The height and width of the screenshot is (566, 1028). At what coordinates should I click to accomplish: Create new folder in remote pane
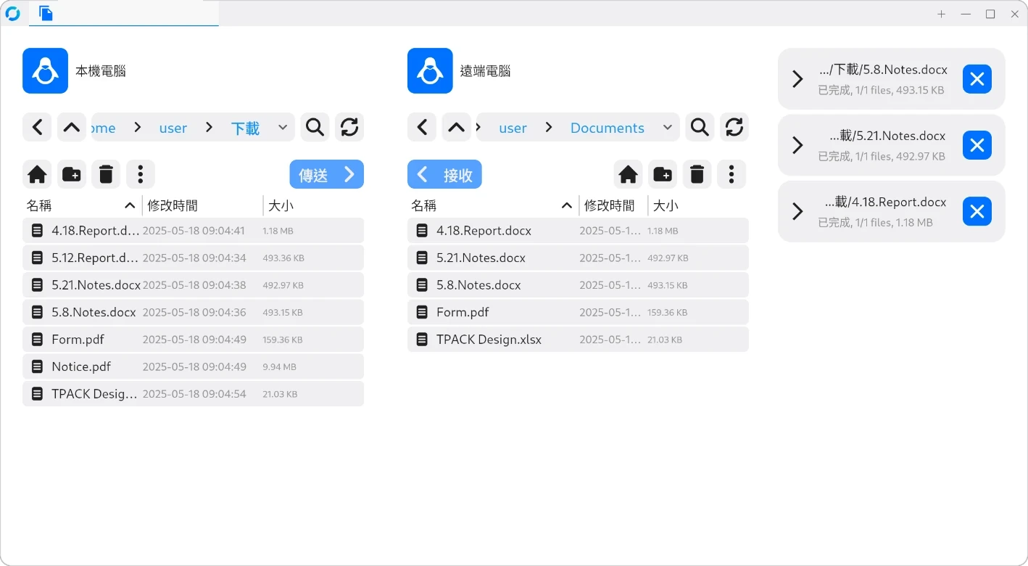(662, 174)
